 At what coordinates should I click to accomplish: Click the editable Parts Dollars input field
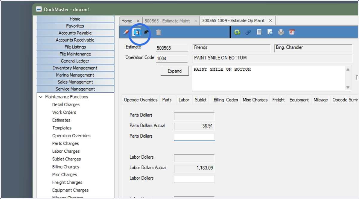[x=194, y=137]
